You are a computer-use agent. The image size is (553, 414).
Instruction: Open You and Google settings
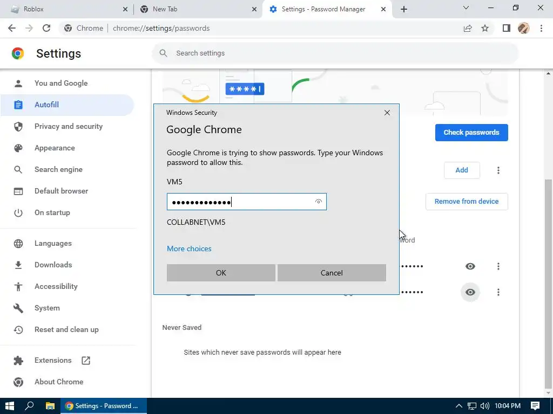67,83
